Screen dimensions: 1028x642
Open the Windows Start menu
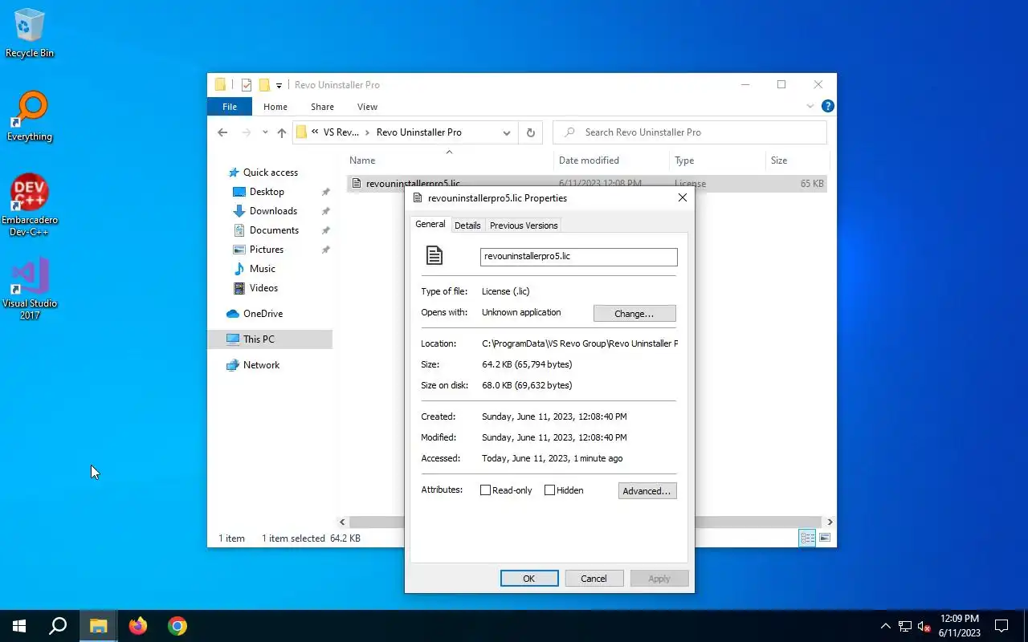click(x=19, y=626)
